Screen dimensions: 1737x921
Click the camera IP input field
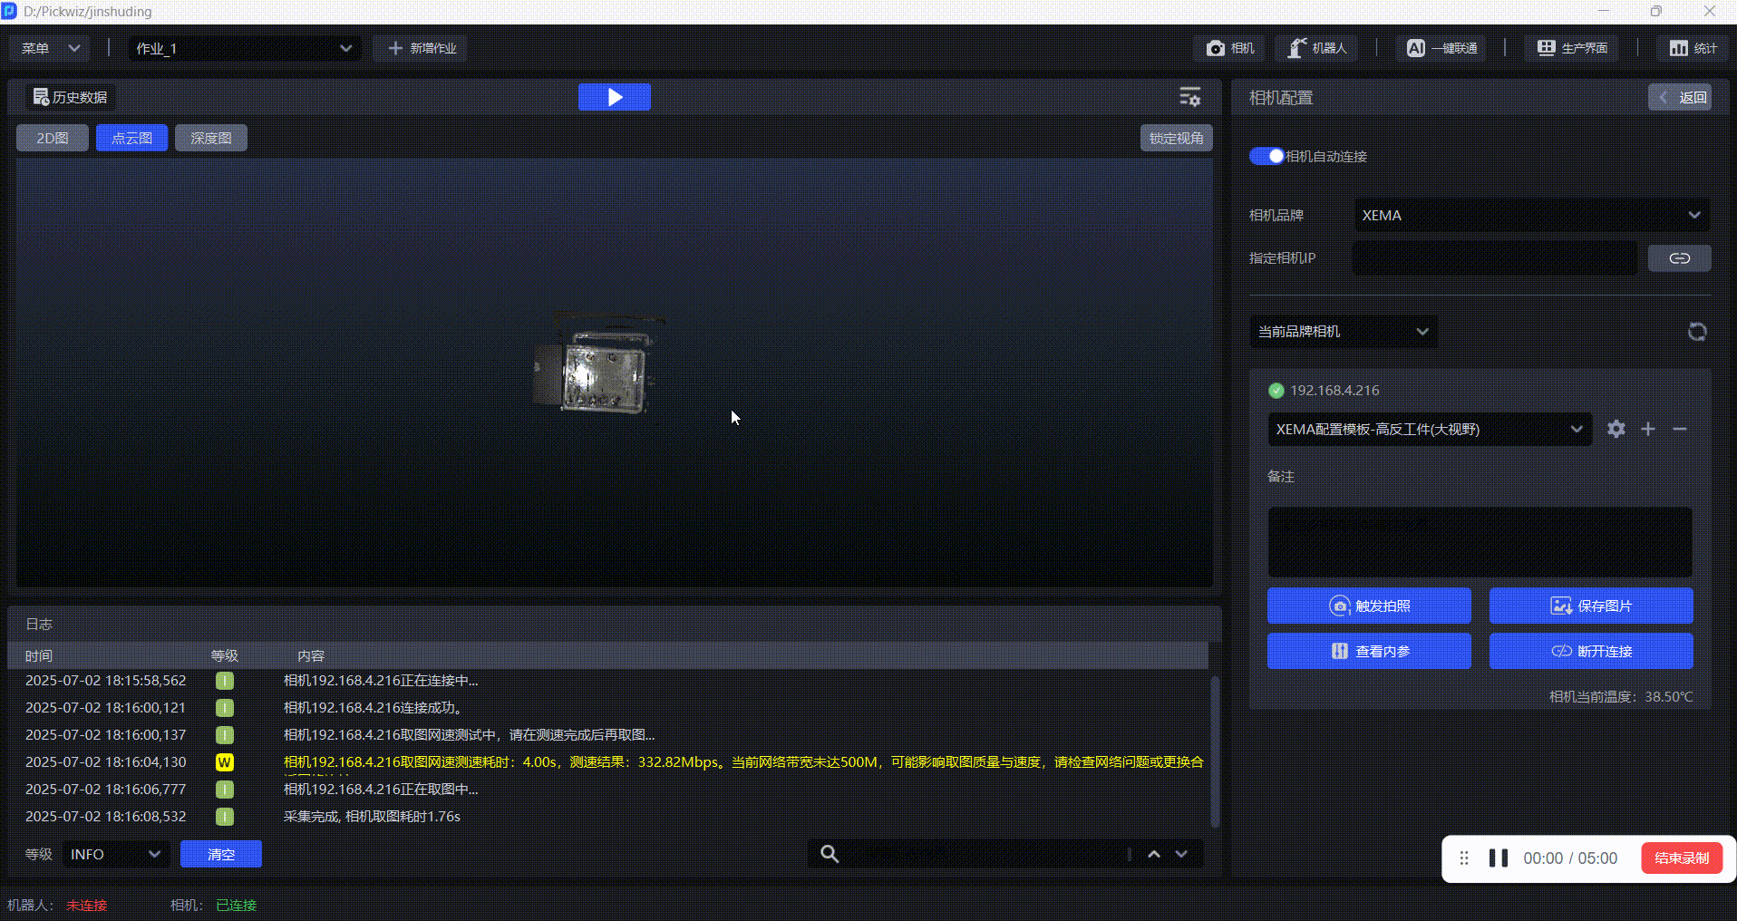pos(1494,258)
